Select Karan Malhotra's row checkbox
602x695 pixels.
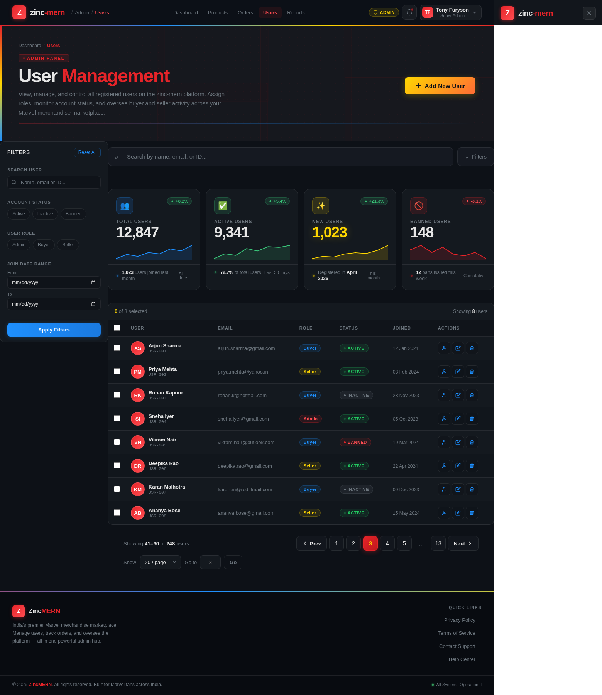point(117,489)
